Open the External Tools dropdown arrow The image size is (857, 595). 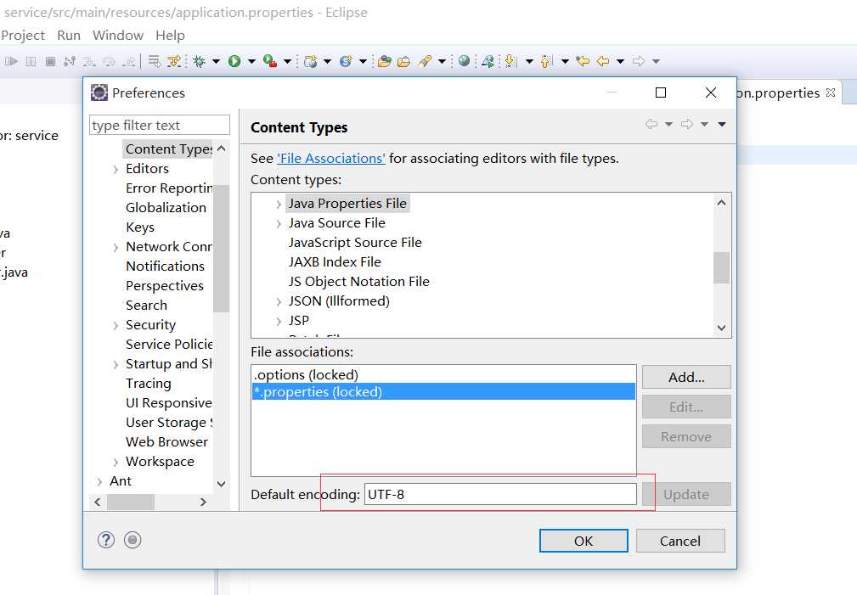[287, 61]
